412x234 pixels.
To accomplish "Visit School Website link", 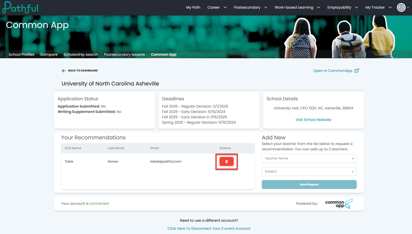I will click(x=313, y=120).
